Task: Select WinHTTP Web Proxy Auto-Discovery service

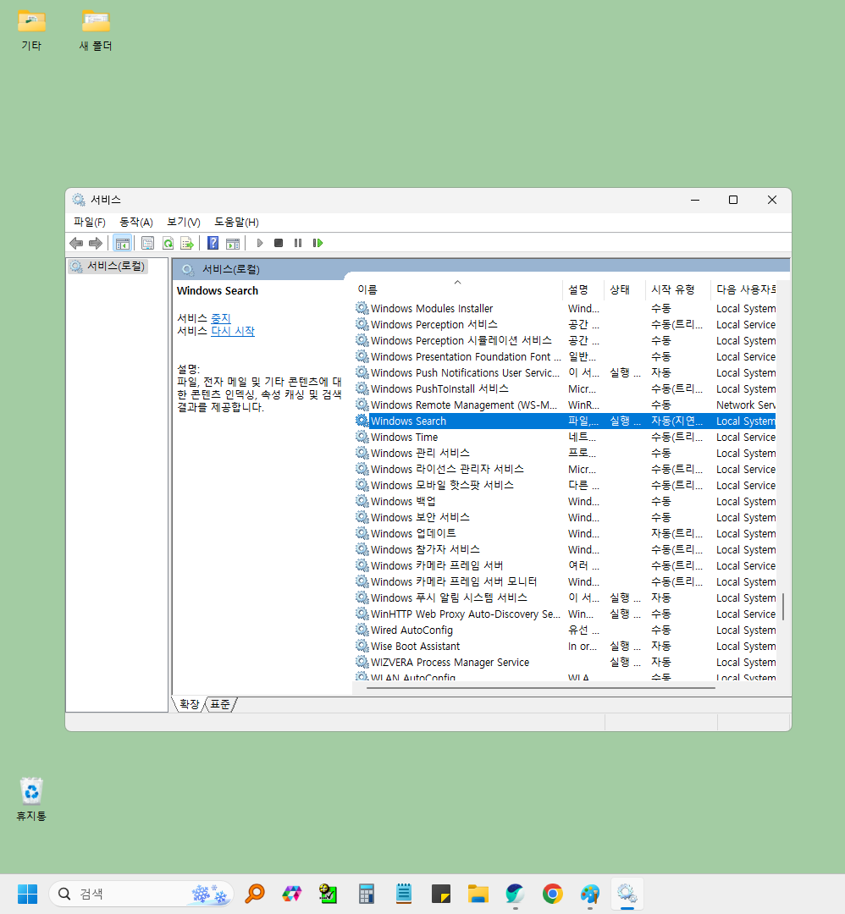Action: tap(565, 614)
